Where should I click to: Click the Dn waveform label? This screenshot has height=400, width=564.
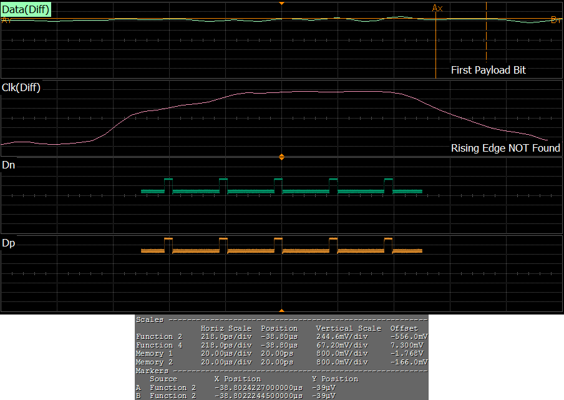tap(9, 166)
